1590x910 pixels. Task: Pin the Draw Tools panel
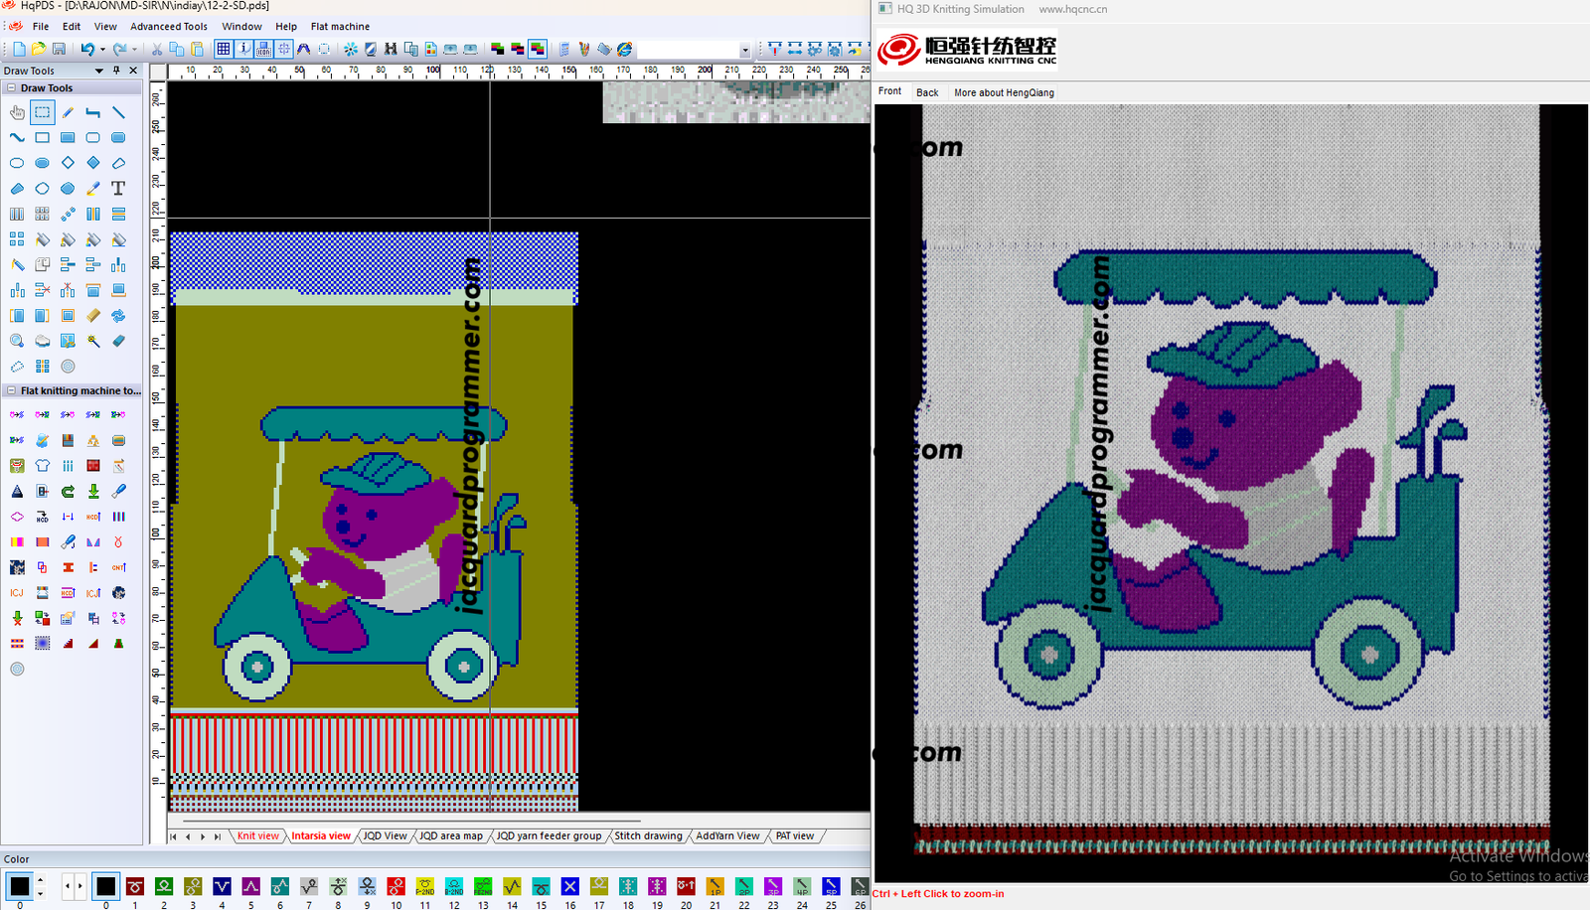pos(116,71)
